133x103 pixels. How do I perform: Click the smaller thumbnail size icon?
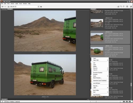click(90, 102)
